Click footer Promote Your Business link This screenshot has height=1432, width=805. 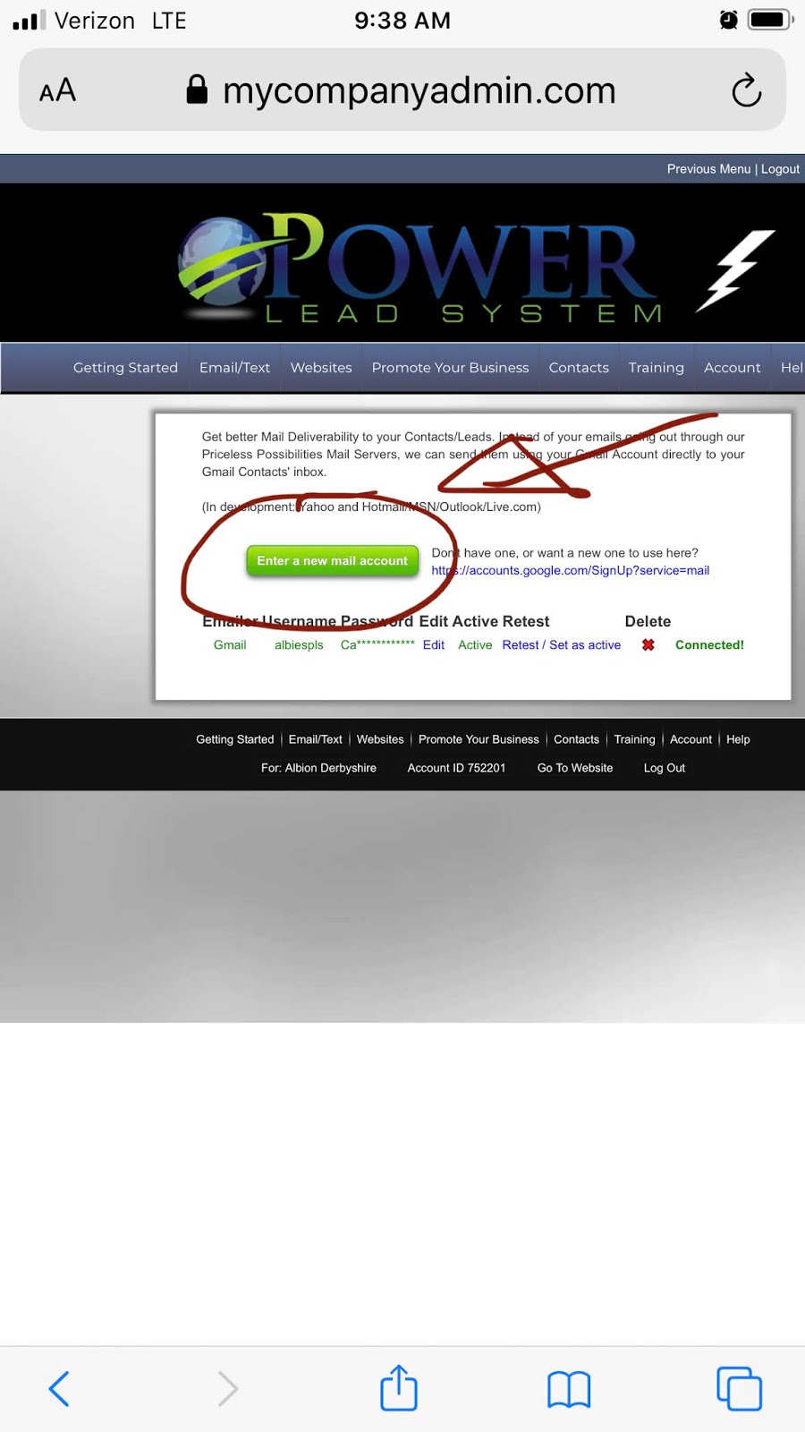[x=479, y=739]
